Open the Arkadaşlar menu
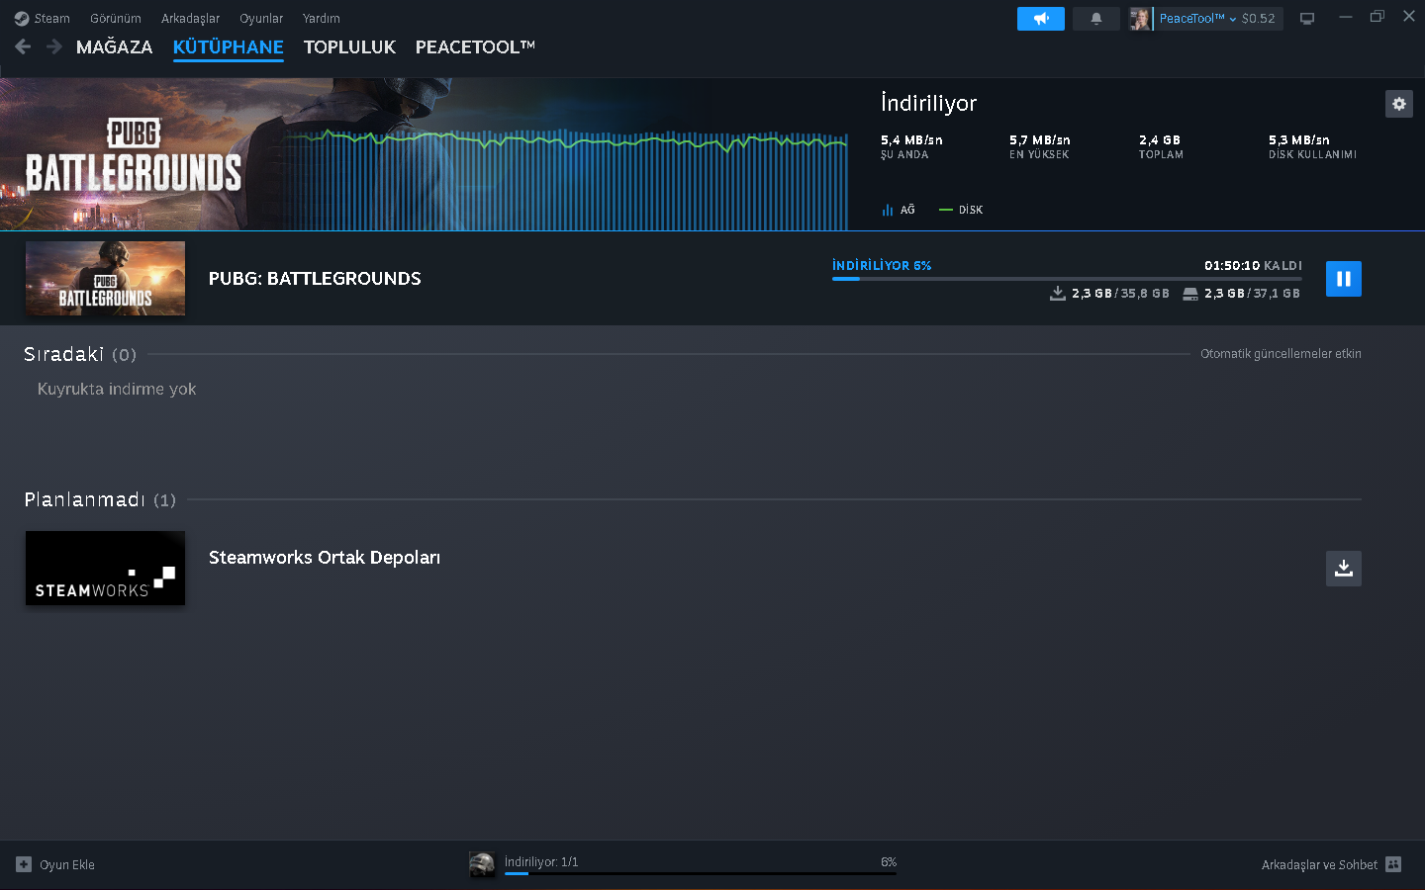 [190, 18]
